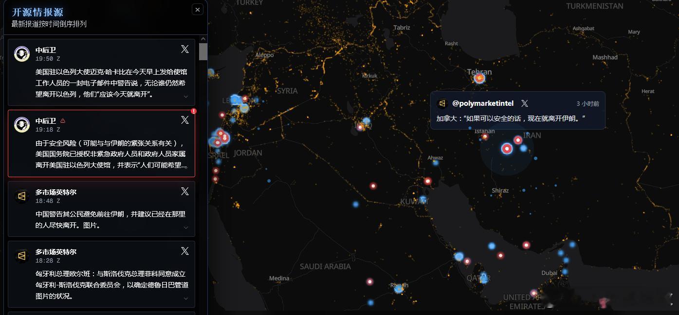
Task: Open X link on the 18:28 Z post
Action: [x=185, y=251]
